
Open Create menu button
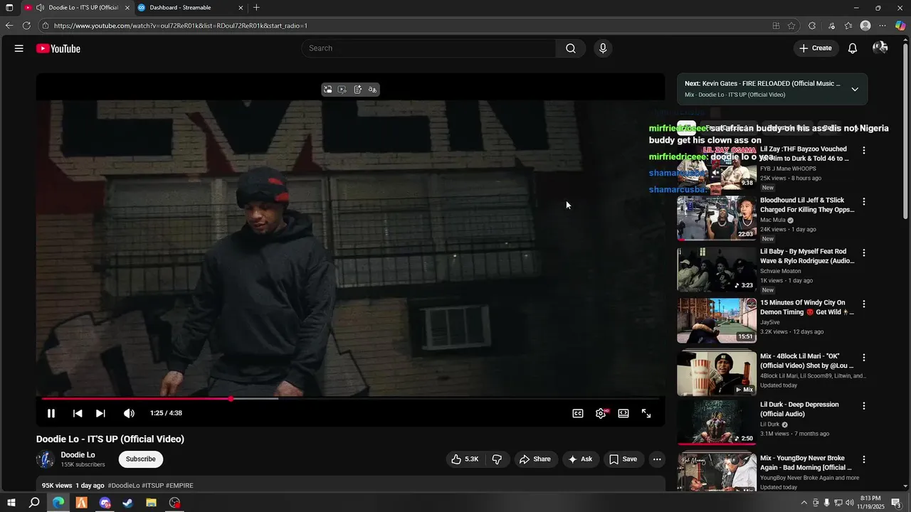pyautogui.click(x=816, y=48)
